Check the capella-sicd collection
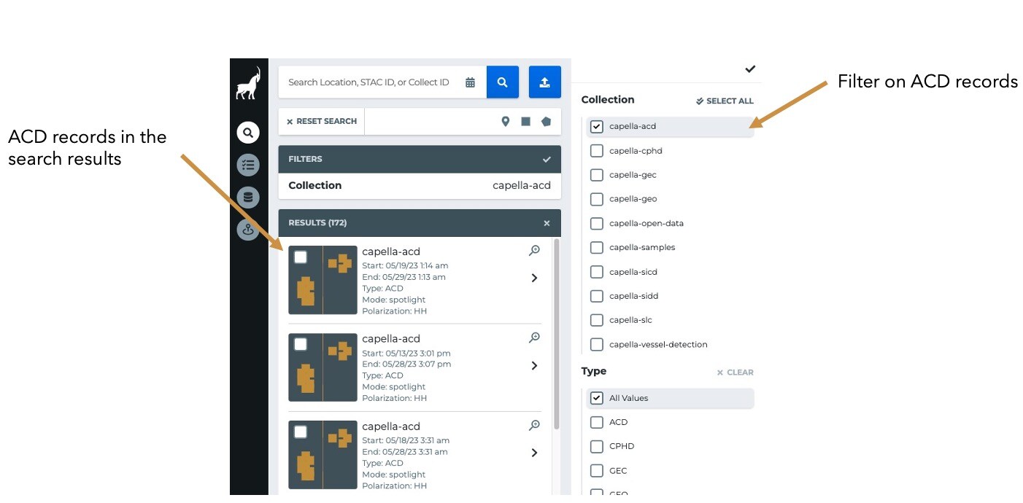This screenshot has height=503, width=1023. (597, 272)
